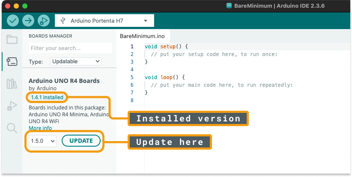Screen dimensions: 352x177
Task: Click the void loop() code line
Action: tap(164, 77)
